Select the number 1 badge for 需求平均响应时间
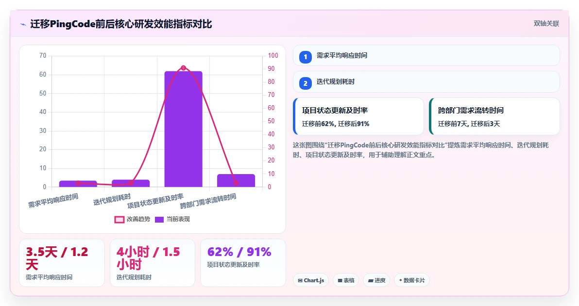The image size is (579, 306). click(306, 57)
